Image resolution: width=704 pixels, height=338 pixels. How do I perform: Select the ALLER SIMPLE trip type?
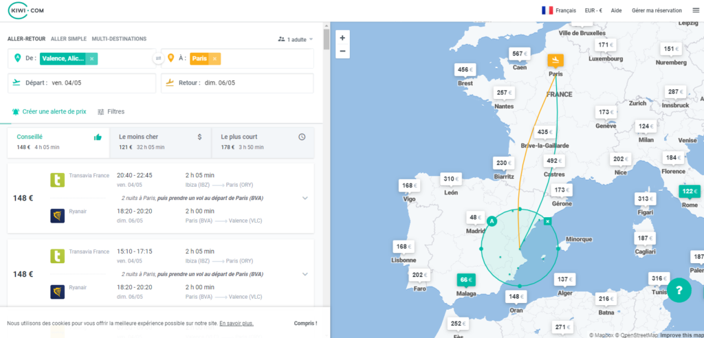point(69,39)
